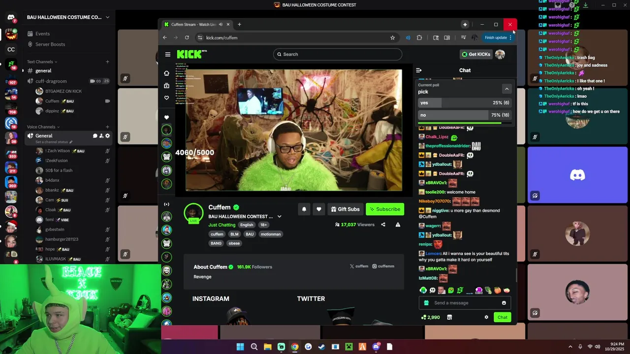Open Chrome from the taskbar
This screenshot has width=630, height=354.
point(294,347)
